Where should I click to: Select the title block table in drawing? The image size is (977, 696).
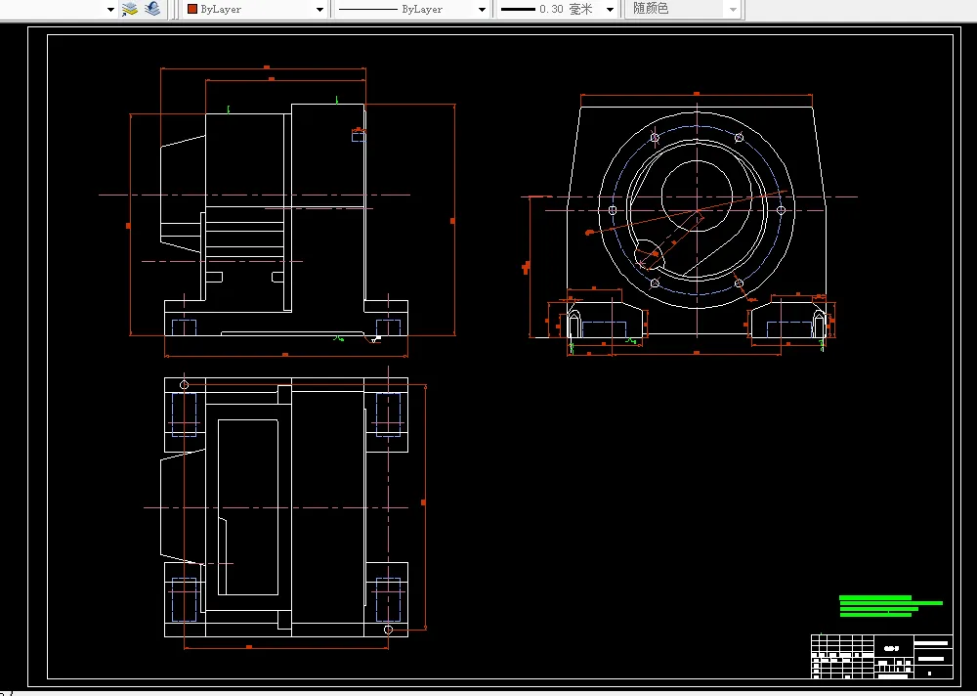click(x=881, y=656)
